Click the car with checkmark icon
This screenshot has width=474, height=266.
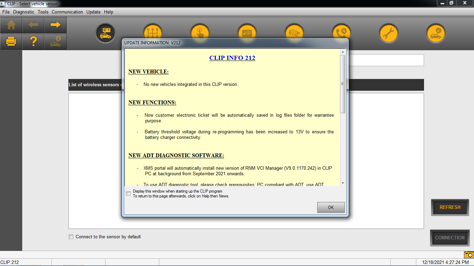click(x=435, y=33)
